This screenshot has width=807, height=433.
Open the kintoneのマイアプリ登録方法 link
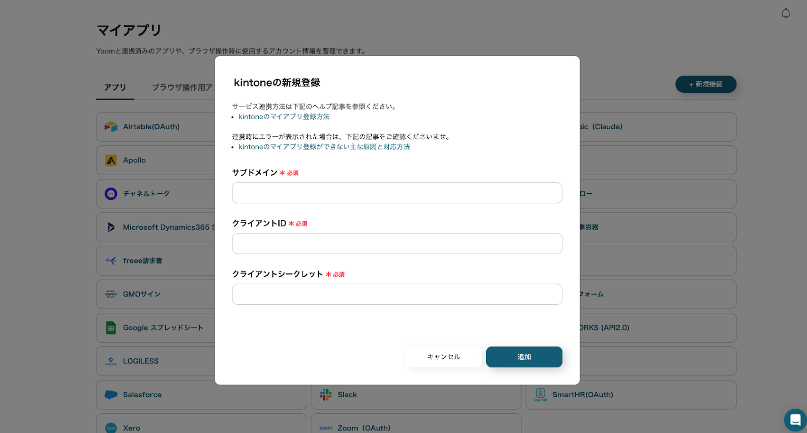click(284, 117)
